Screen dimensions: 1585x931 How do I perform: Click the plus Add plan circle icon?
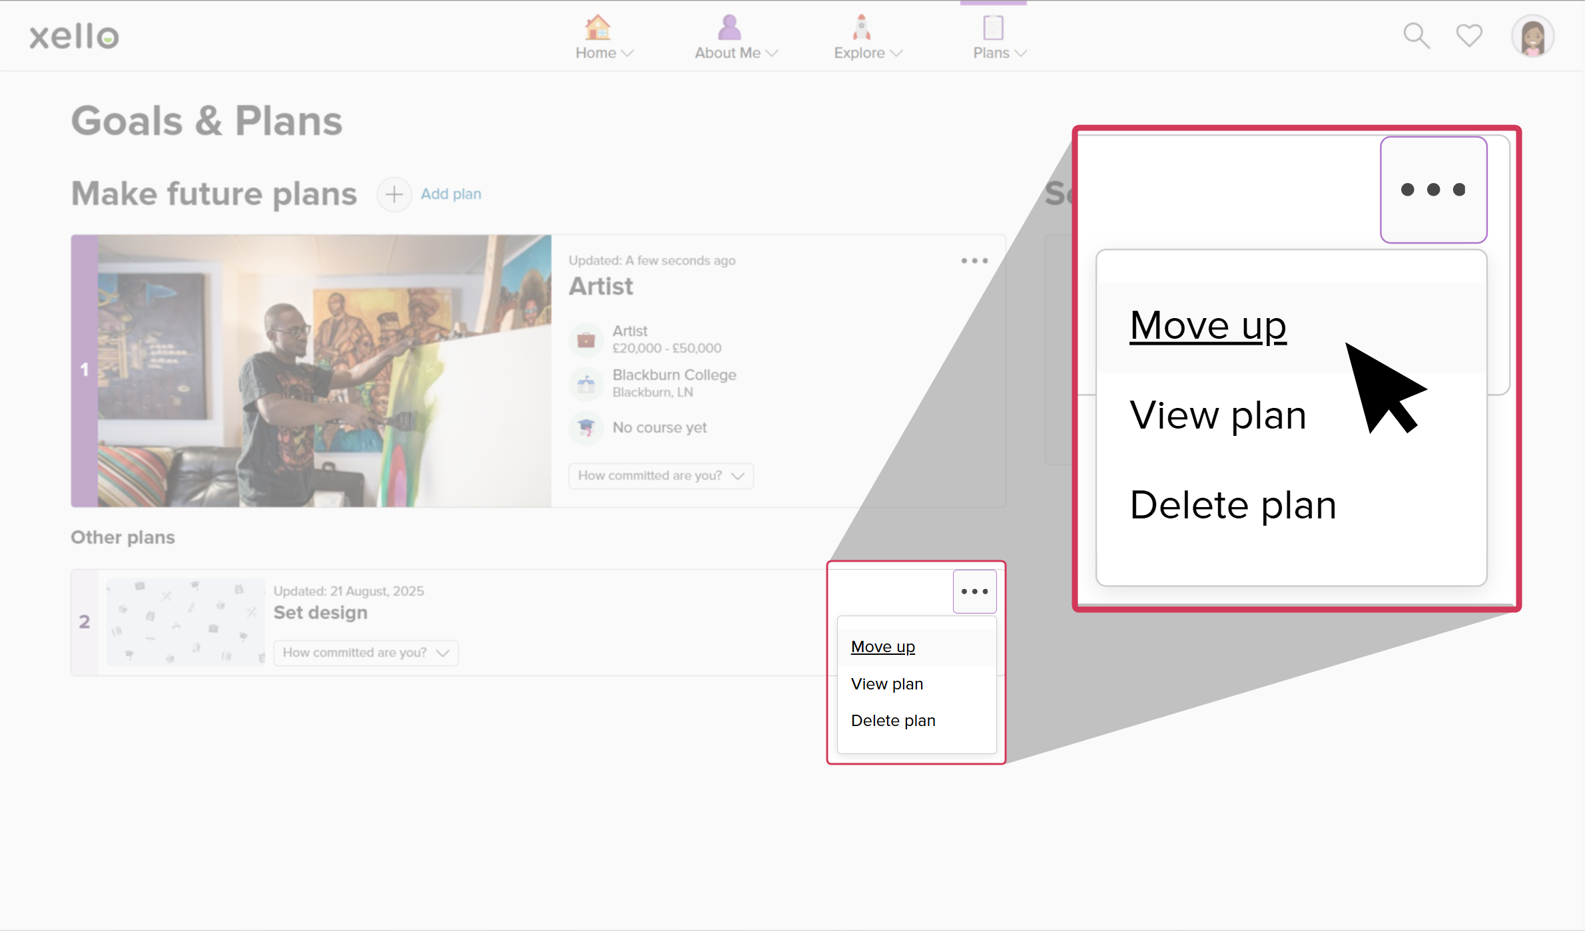pyautogui.click(x=394, y=194)
